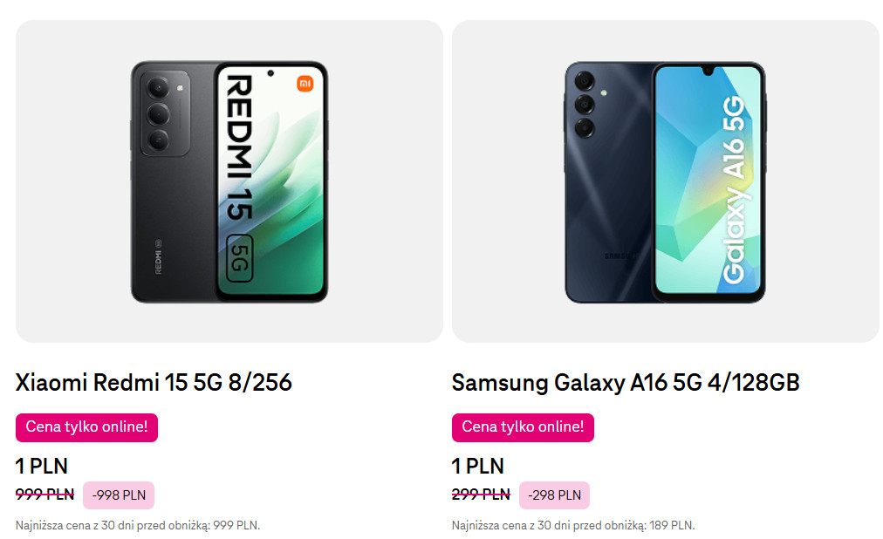Click the 5G badge on Redmi screen
Viewport: 883px width, 539px height.
tap(240, 257)
